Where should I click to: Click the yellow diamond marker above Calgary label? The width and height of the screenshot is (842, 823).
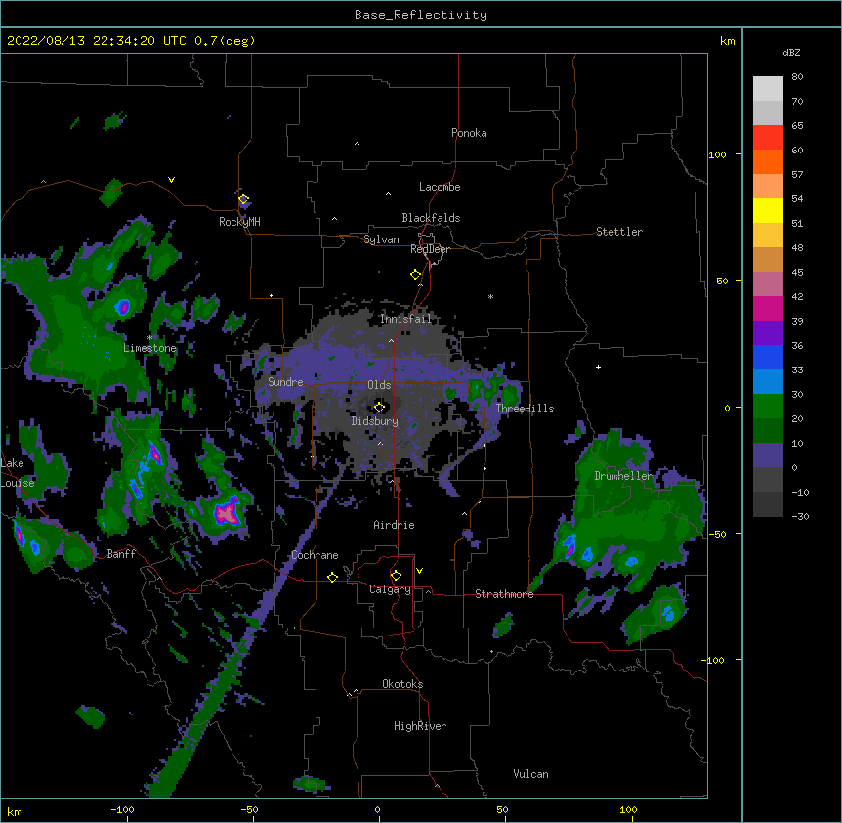[x=396, y=576]
